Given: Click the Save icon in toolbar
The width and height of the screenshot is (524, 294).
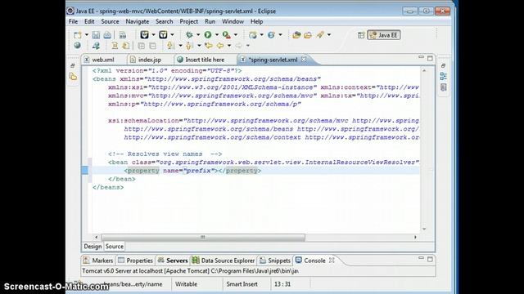Looking at the screenshot, I should point(96,34).
